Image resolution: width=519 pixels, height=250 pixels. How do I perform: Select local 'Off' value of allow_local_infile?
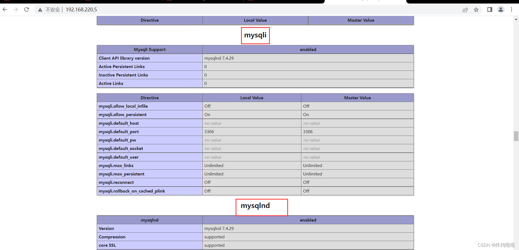coord(208,106)
